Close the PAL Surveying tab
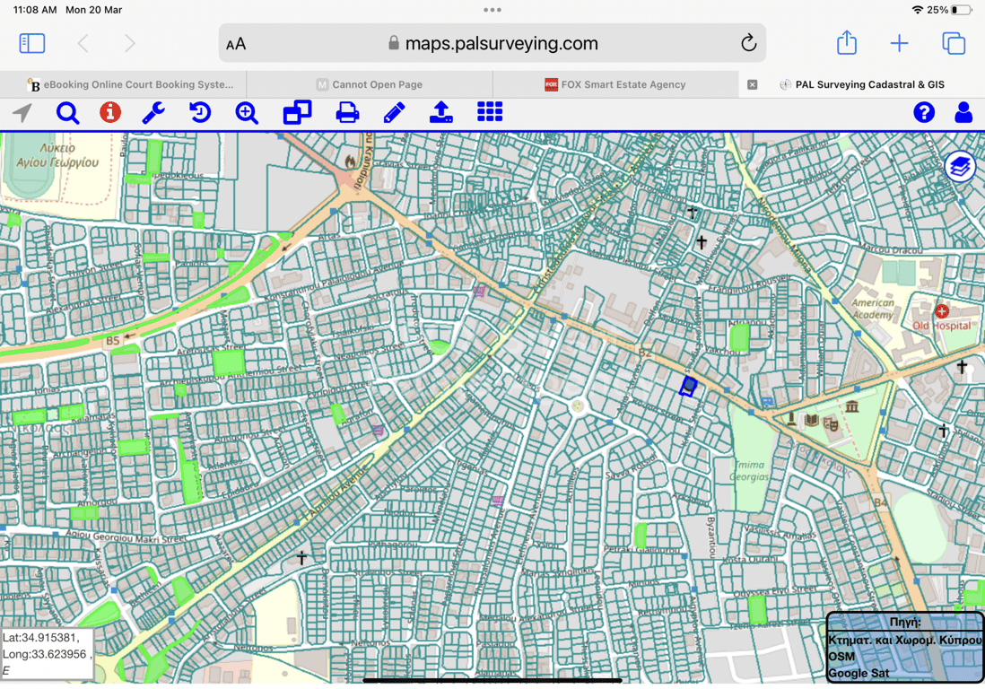The height and width of the screenshot is (689, 985). pyautogui.click(x=753, y=84)
